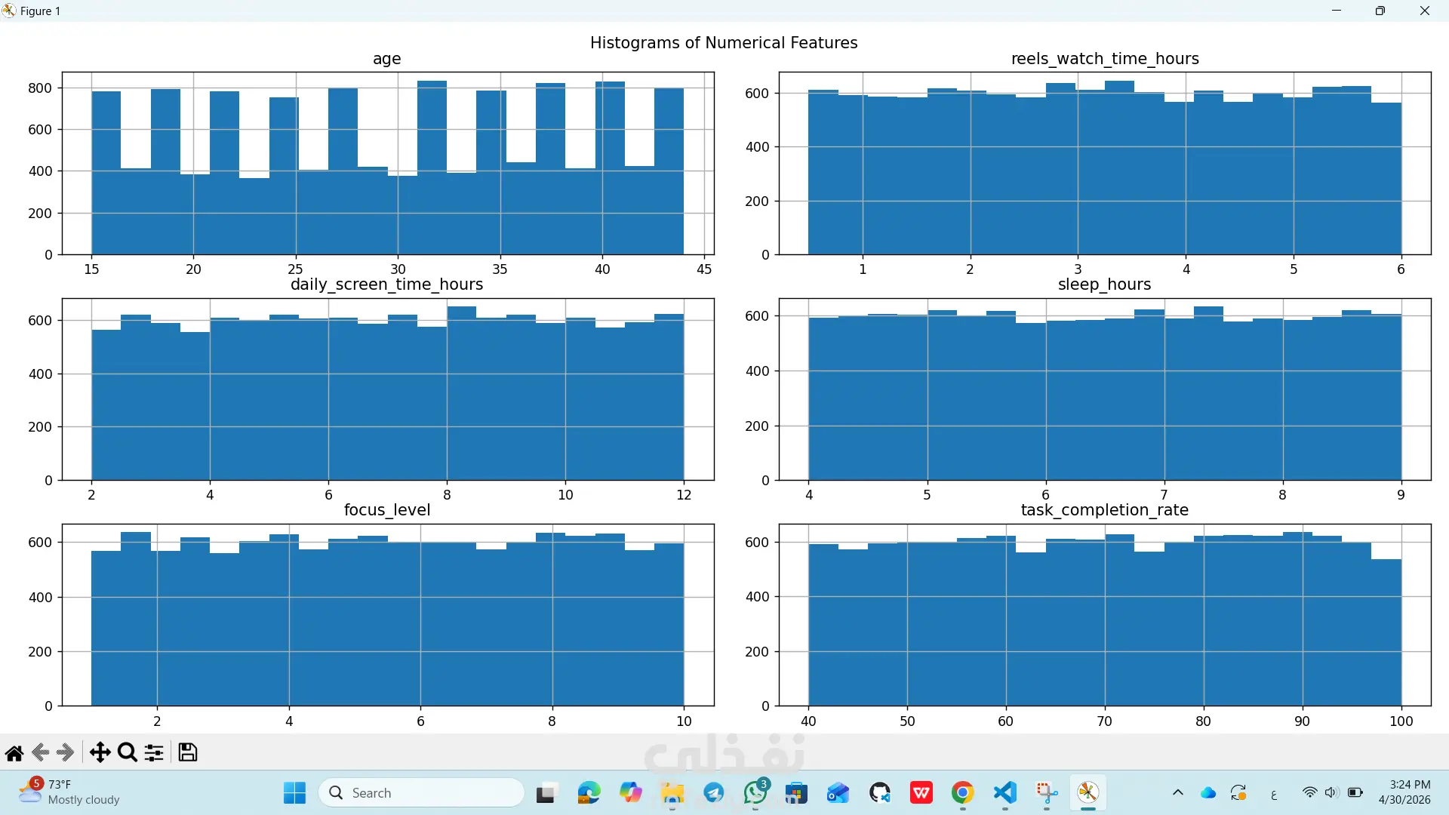Open Microsoft Edge from taskbar
Viewport: 1449px width, 815px height.
tap(589, 793)
